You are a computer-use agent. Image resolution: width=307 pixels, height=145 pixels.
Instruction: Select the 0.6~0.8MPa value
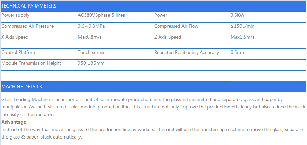(x=91, y=26)
